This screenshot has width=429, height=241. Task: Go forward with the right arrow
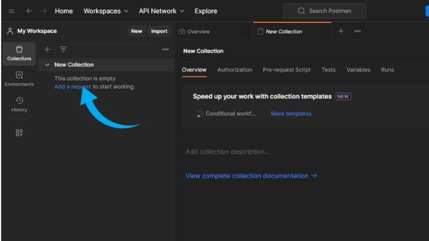[x=44, y=11]
